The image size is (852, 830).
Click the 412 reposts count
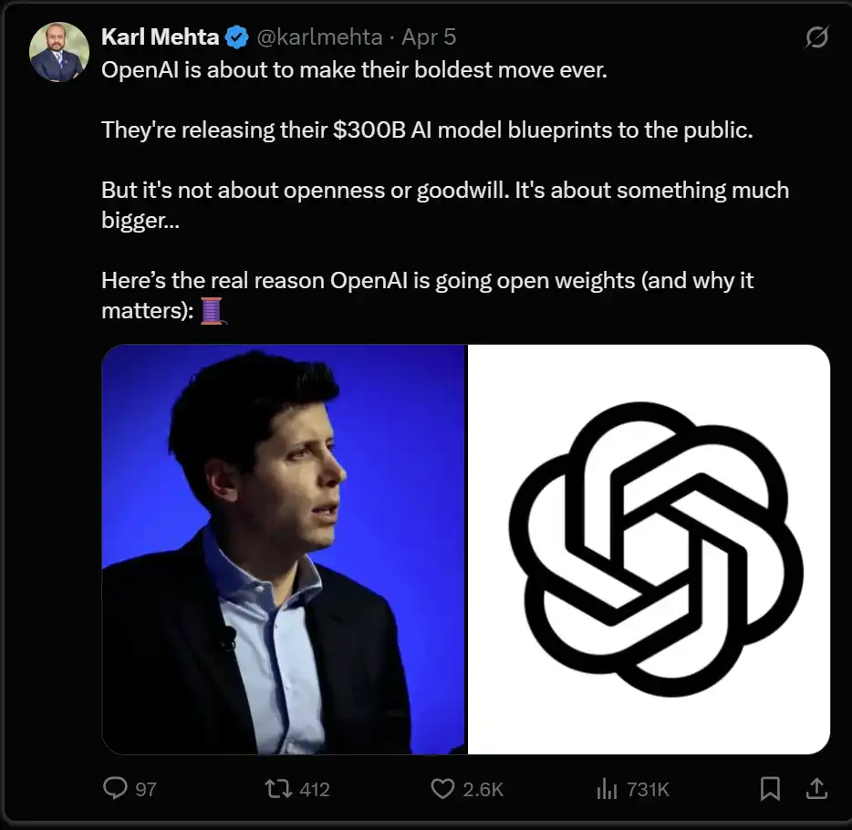pos(315,789)
